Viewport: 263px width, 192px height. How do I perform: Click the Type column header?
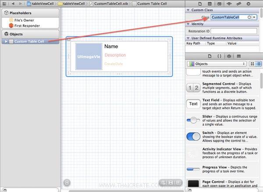(211, 43)
